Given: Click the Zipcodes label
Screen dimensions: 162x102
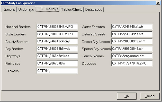Looking at the screenshot, I should tap(89, 63).
